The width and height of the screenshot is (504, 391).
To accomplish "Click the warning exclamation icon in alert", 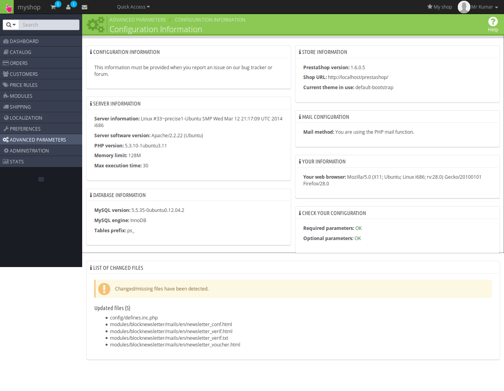I will [104, 289].
